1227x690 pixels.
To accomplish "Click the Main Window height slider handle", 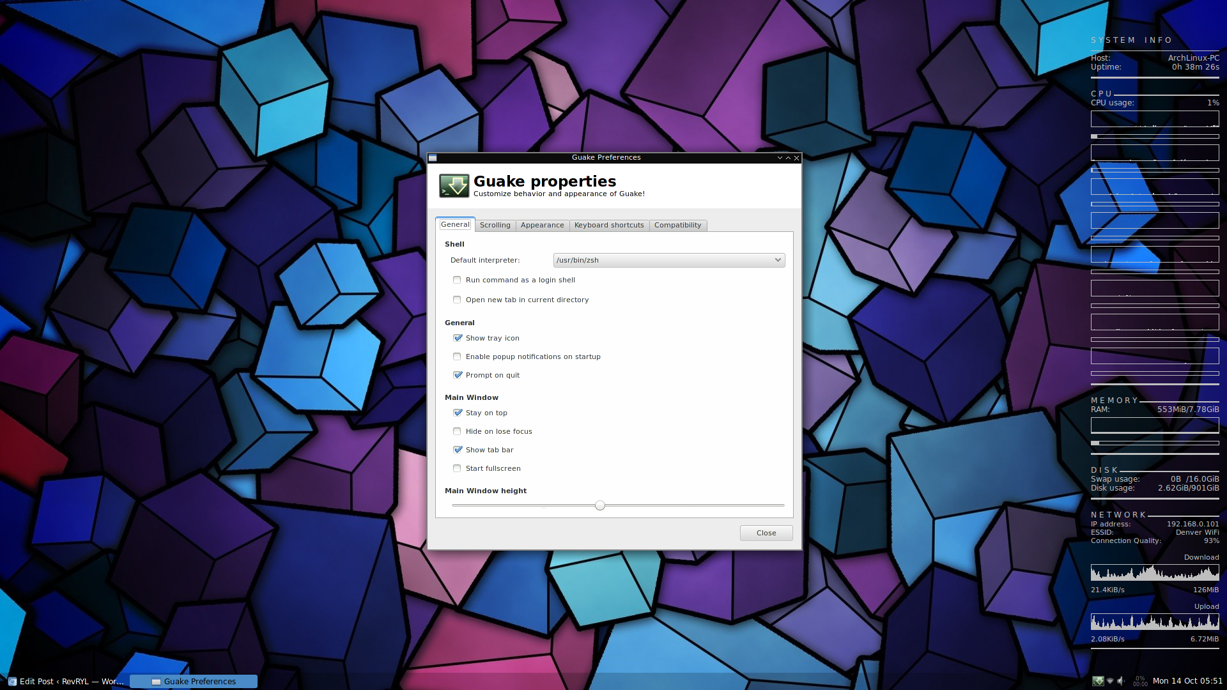I will click(599, 505).
